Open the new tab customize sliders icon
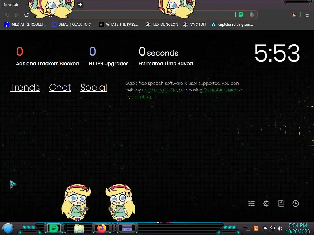 (x=251, y=203)
